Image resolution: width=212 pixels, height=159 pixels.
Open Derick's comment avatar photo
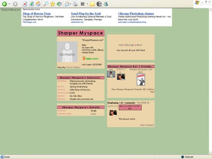pos(113,113)
